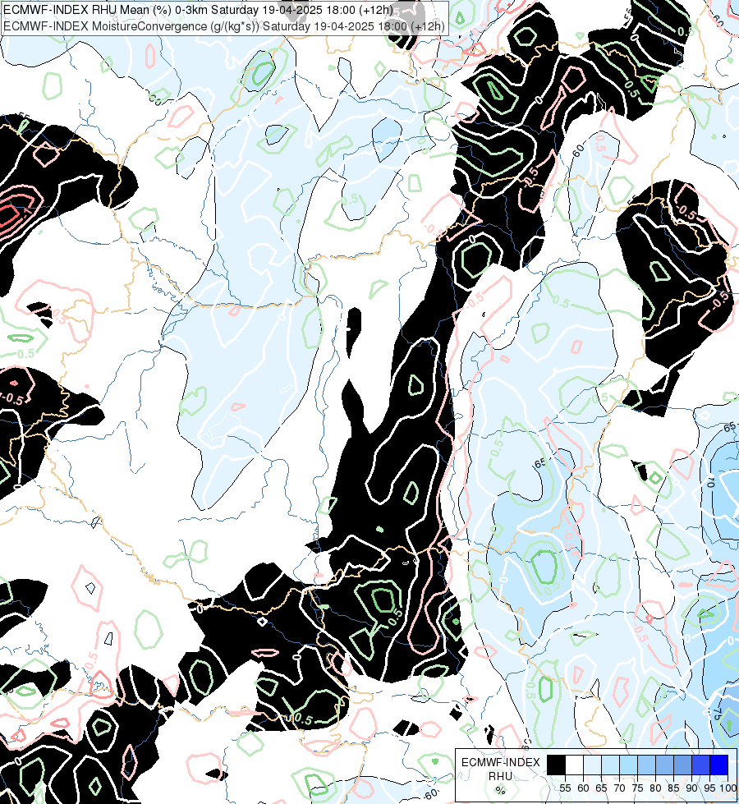This screenshot has width=739, height=804.
Task: Click the legend unit symbol "%"
Action: [x=500, y=790]
